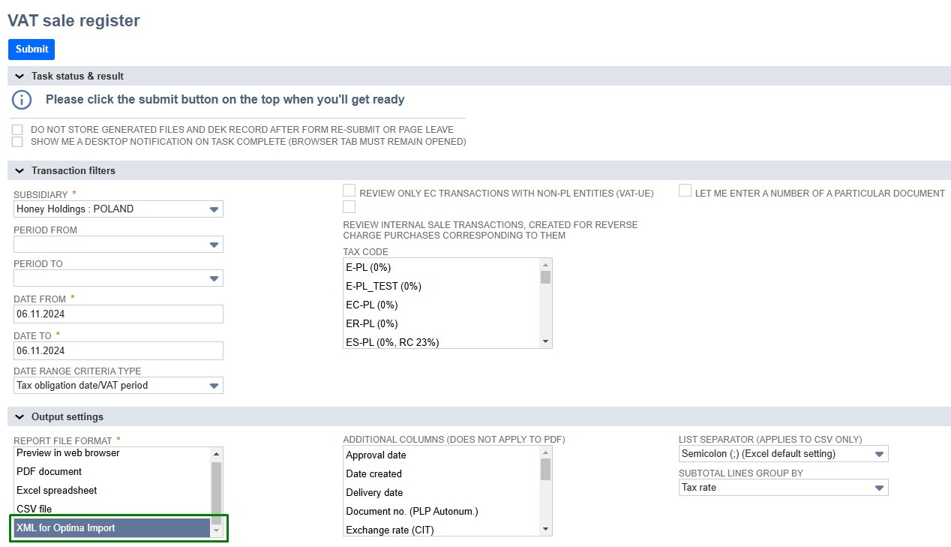Screen dimensions: 951x547
Task: Click the Date From input field
Action: [x=118, y=314]
